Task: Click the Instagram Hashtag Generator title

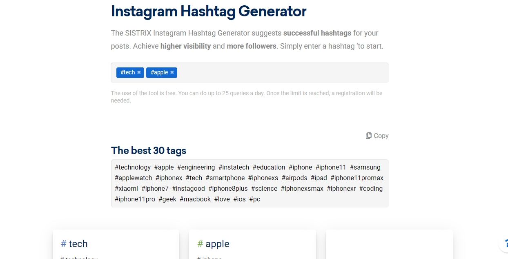Action: point(209,11)
